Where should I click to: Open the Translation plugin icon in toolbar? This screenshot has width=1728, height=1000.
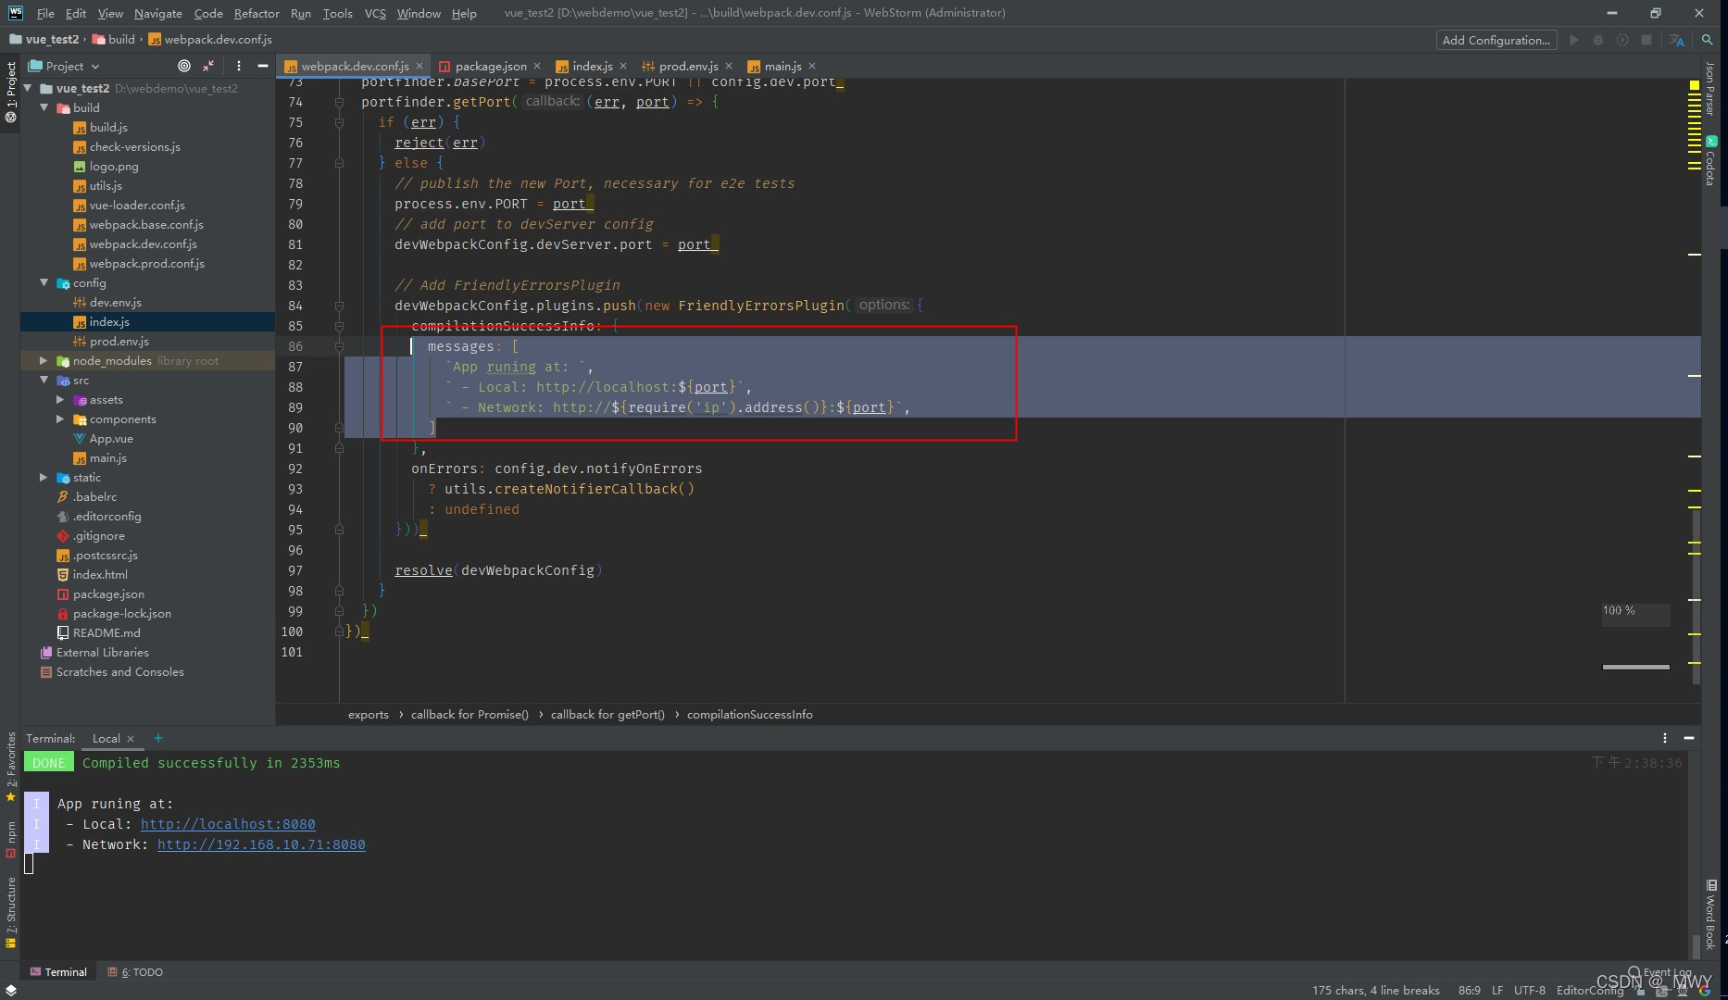1679,40
